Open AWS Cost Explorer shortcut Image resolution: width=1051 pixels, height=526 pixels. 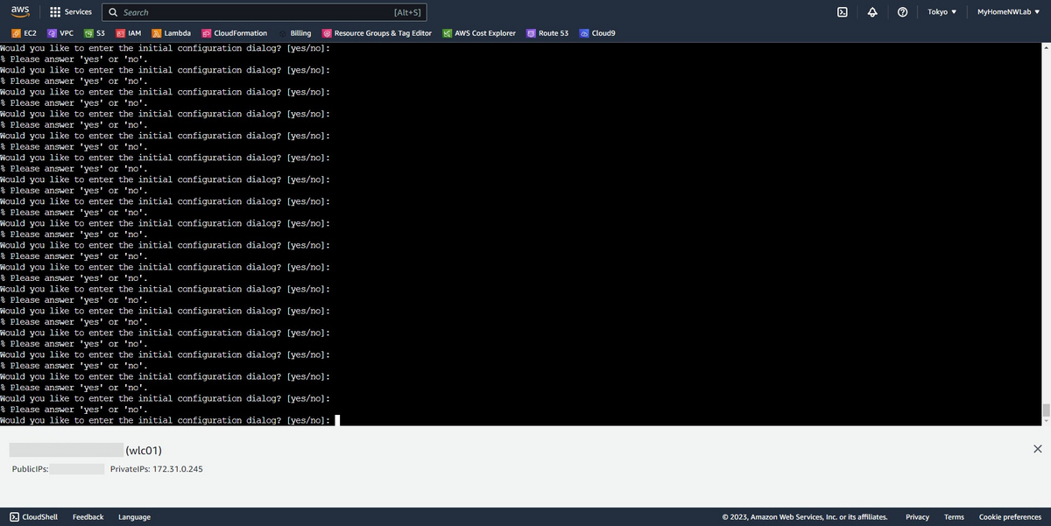coord(479,33)
